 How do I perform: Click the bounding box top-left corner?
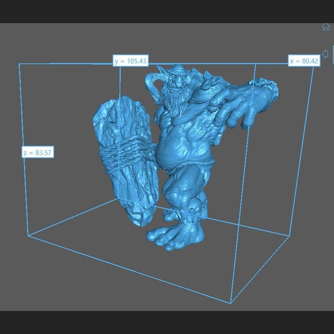(19, 64)
